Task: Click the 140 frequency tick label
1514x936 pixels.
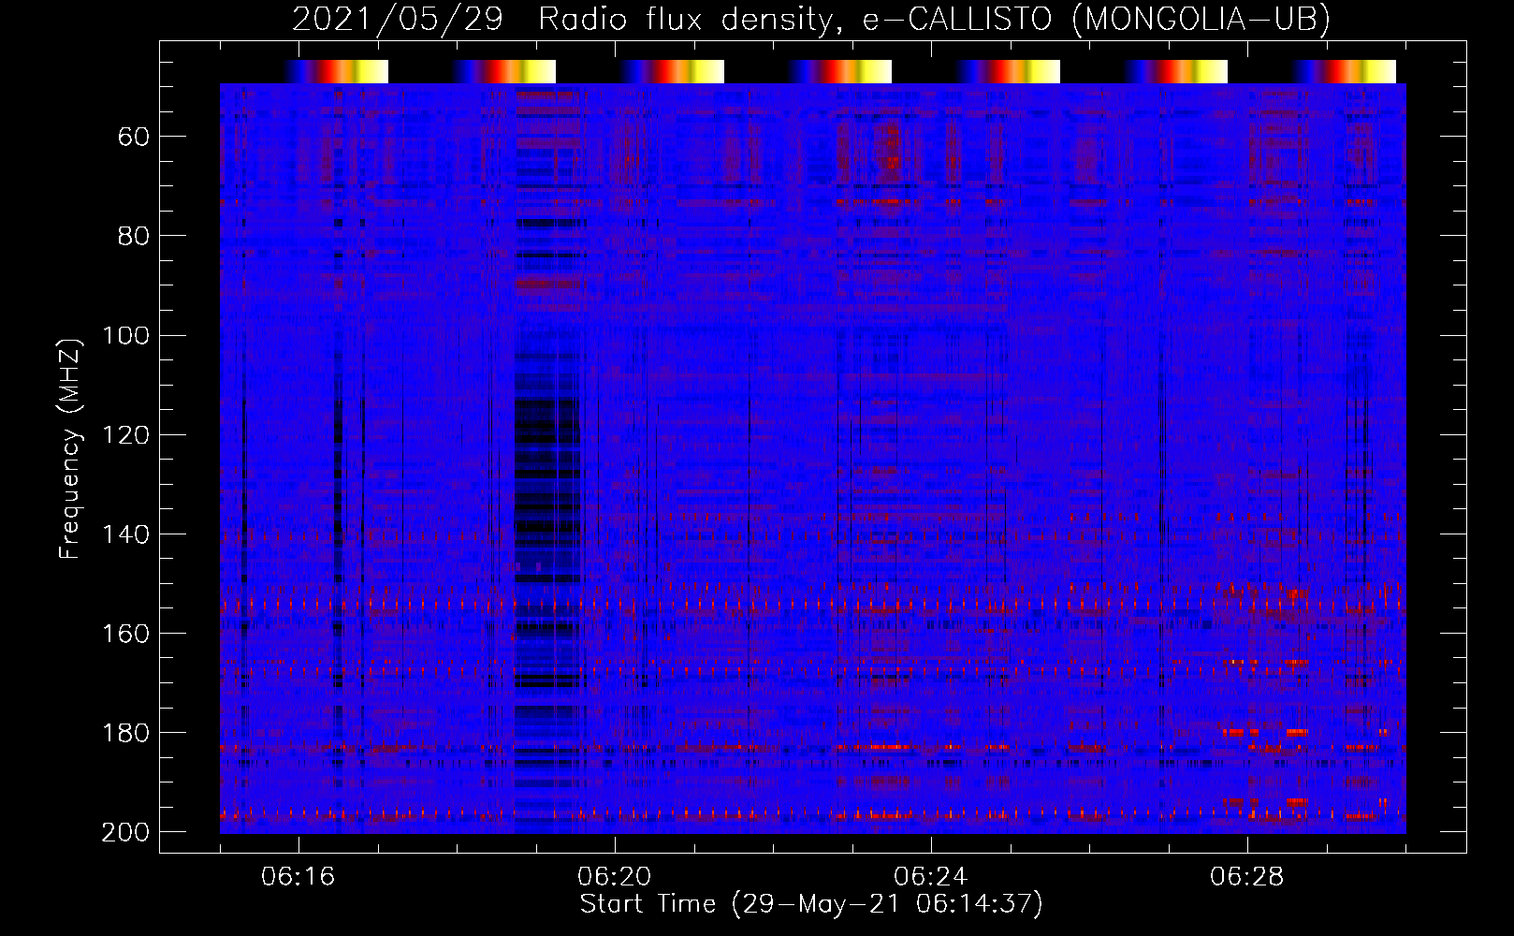Action: 125,534
